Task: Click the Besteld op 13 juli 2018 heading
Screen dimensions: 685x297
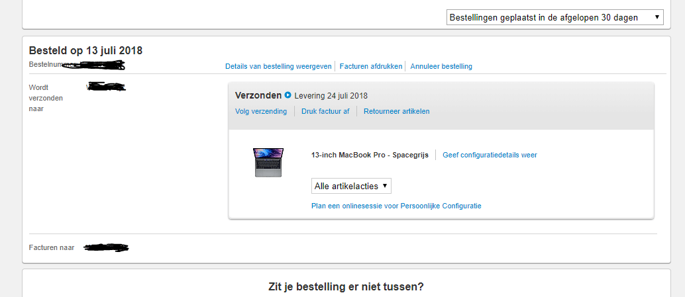Action: click(x=85, y=50)
